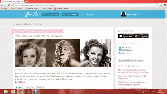Screen dimensions: 167x94
Task: Click the #BOPO CELEBRITIES category tag
Action: (29, 31)
